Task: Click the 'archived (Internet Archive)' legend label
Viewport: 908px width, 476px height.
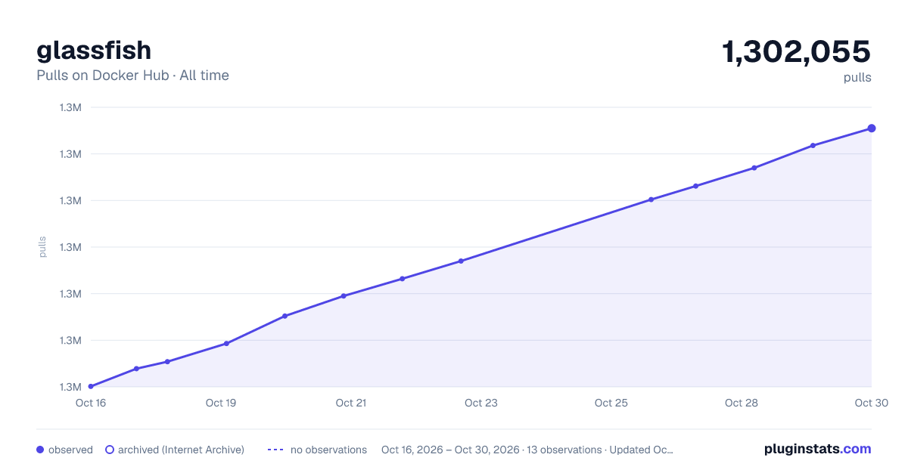Action: click(181, 450)
